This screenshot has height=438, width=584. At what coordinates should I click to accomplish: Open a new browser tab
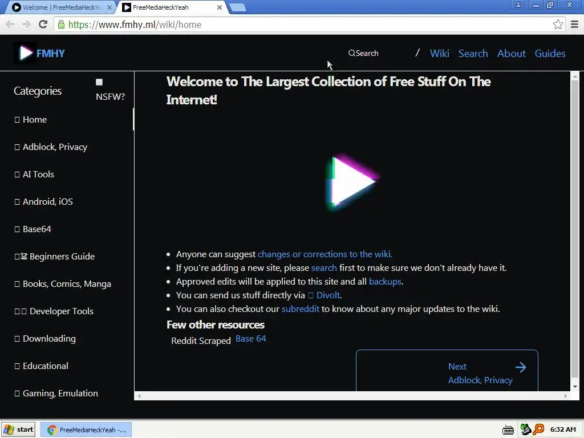tap(238, 7)
